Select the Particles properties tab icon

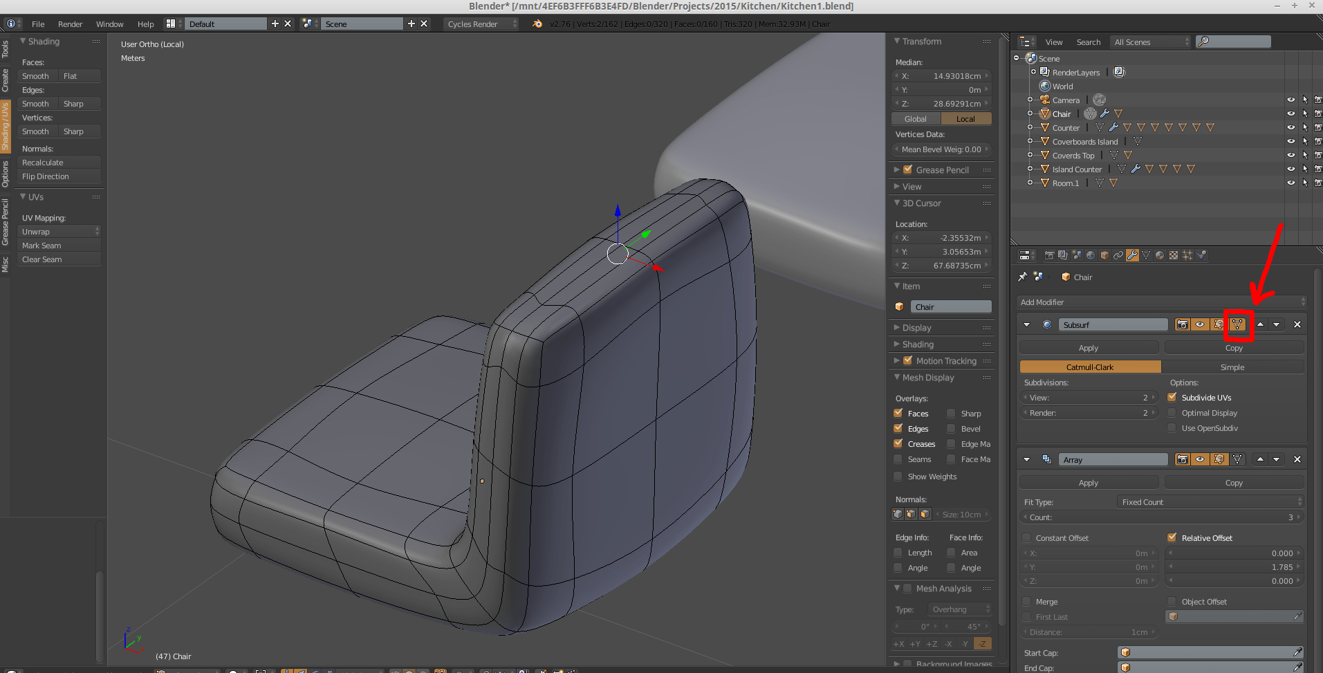click(1187, 255)
